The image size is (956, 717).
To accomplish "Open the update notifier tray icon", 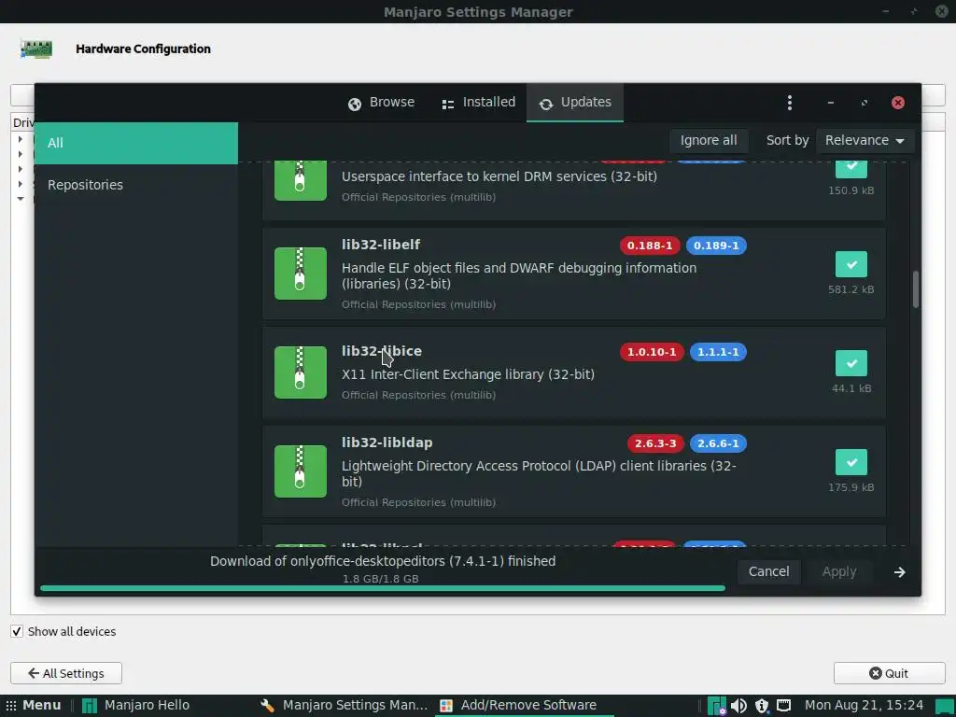I will pos(762,706).
